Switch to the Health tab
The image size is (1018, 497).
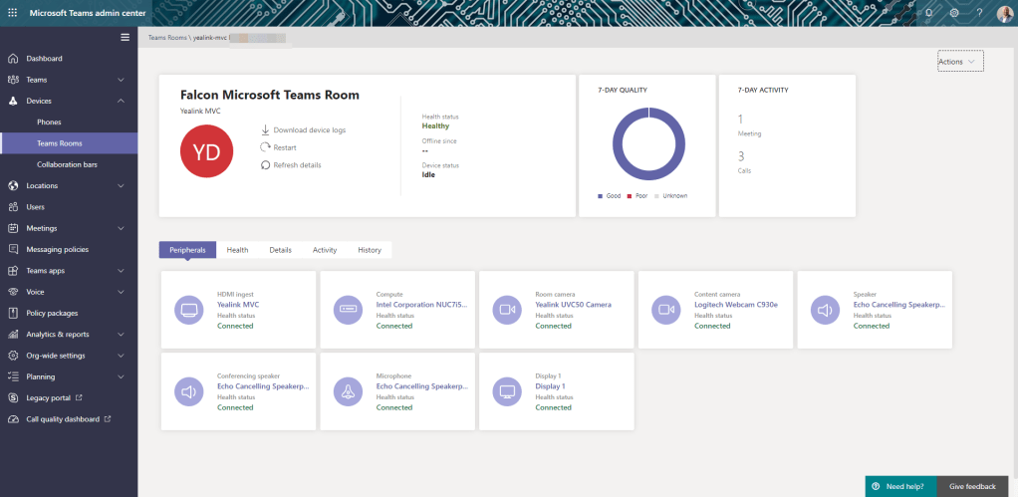pos(237,250)
